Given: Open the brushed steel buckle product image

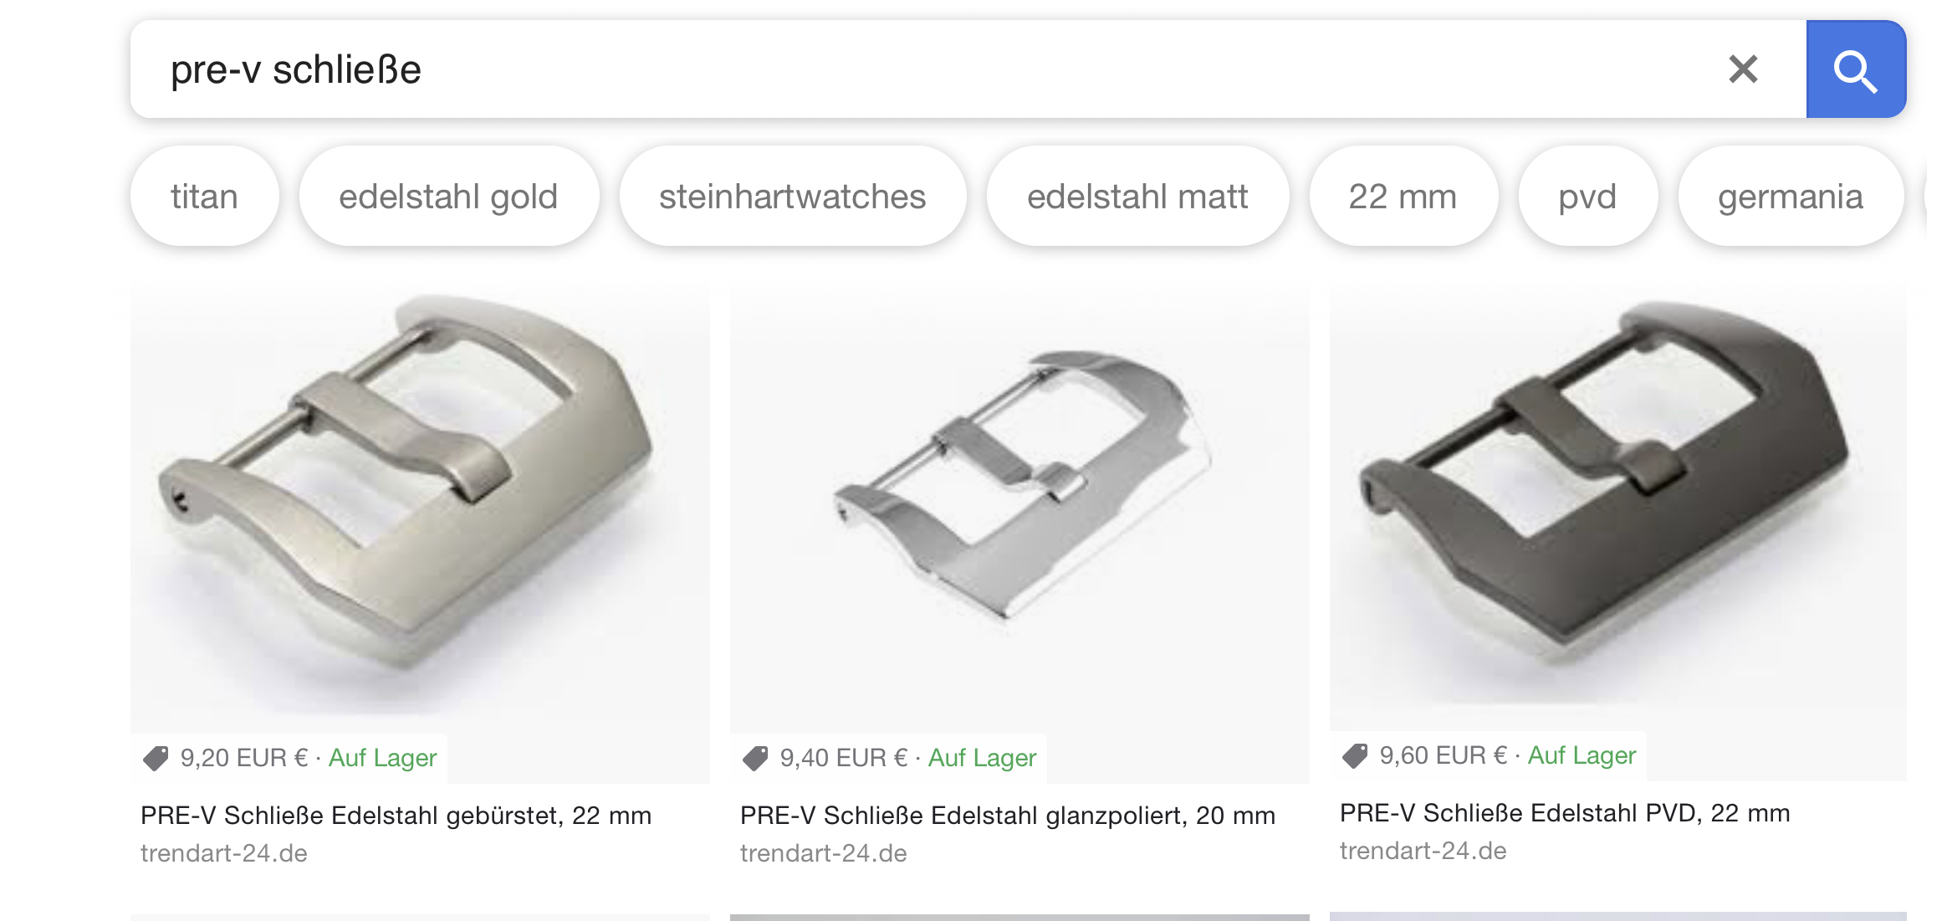Looking at the screenshot, I should click(420, 510).
